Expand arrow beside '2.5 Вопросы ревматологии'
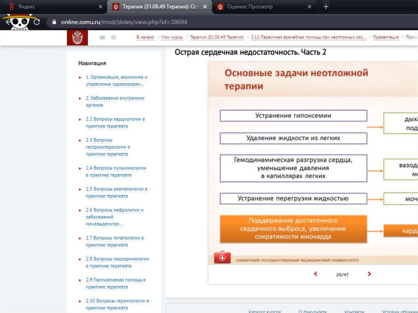This screenshot has height=313, width=418. (x=80, y=190)
